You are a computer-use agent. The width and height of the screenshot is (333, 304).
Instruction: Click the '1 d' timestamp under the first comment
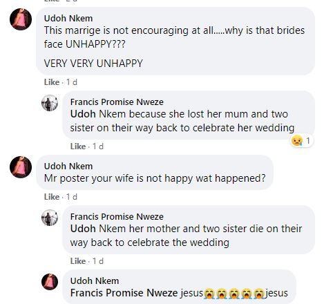tap(72, 82)
